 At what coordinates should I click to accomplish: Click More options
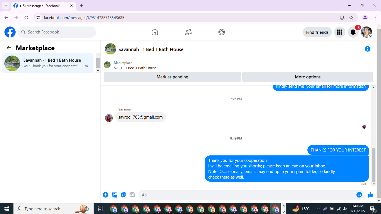pyautogui.click(x=308, y=77)
